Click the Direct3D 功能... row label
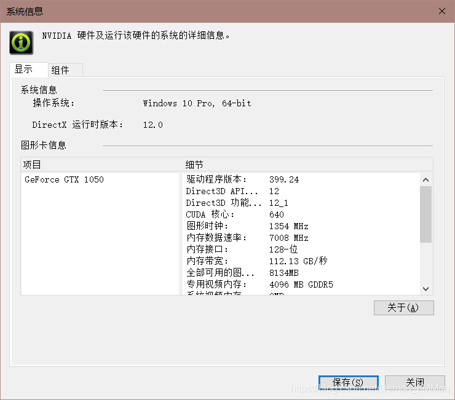This screenshot has height=400, width=455. click(x=223, y=203)
